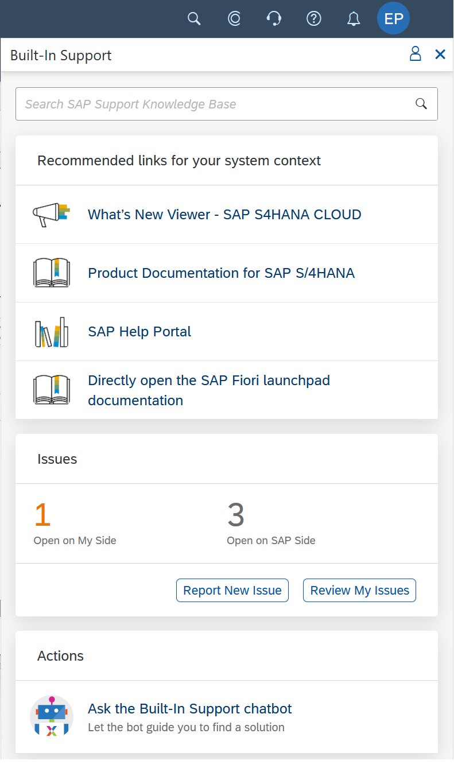The image size is (454, 776).
Task: Select the Actions card heading
Action: click(60, 656)
